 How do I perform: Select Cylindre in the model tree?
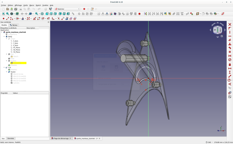(x=16, y=83)
